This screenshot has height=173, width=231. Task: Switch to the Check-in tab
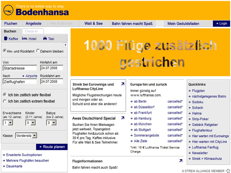(33, 32)
